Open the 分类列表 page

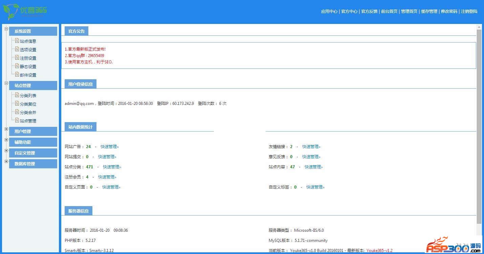(28, 95)
